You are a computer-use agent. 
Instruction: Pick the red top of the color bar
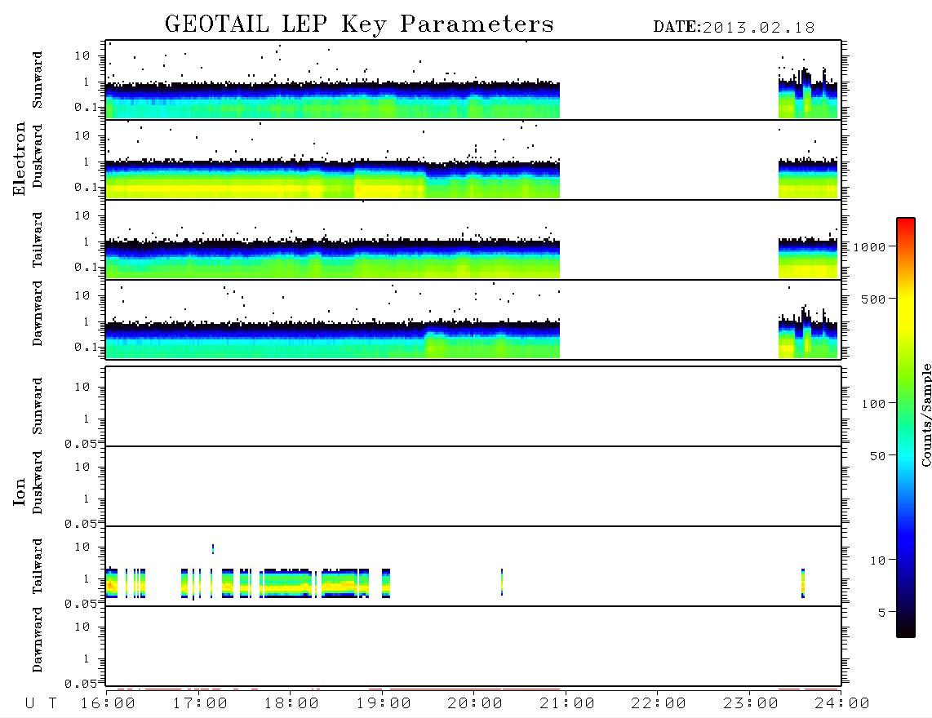pos(906,223)
